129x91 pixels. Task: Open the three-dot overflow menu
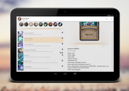tap(111, 19)
